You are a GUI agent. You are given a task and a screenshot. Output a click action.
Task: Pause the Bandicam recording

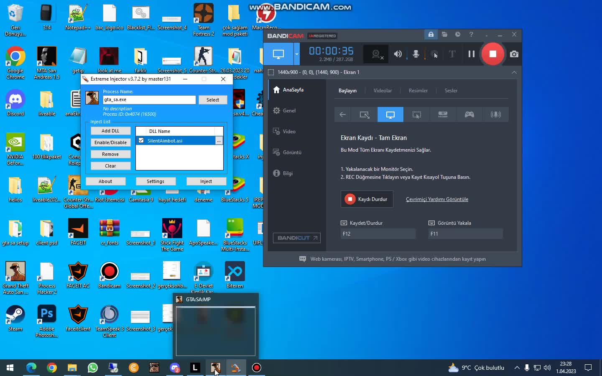tap(471, 54)
